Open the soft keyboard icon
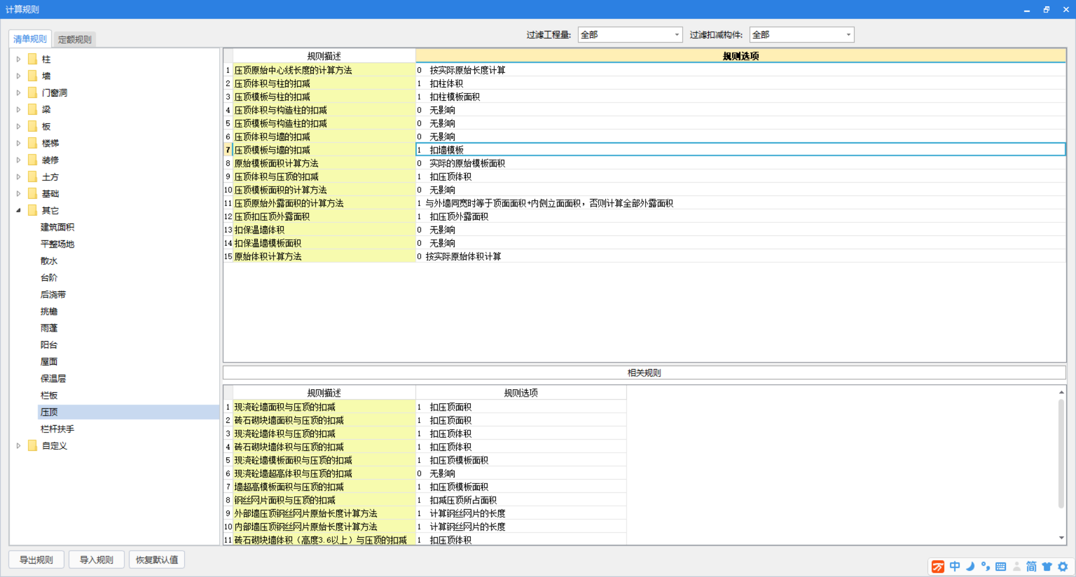This screenshot has width=1076, height=577. [x=1001, y=567]
